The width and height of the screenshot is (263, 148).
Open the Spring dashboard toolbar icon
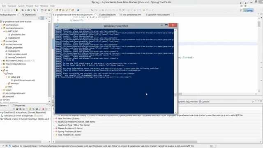[17, 10]
